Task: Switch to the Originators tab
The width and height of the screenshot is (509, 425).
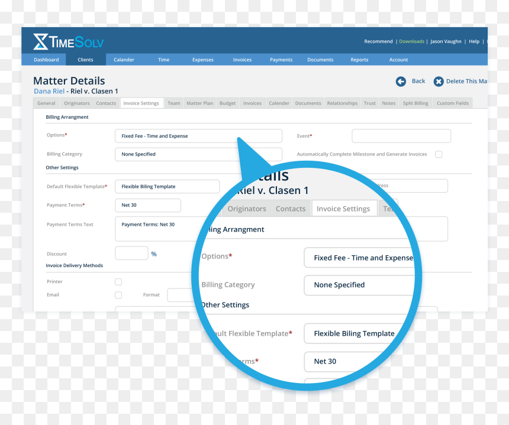Action: (76, 103)
